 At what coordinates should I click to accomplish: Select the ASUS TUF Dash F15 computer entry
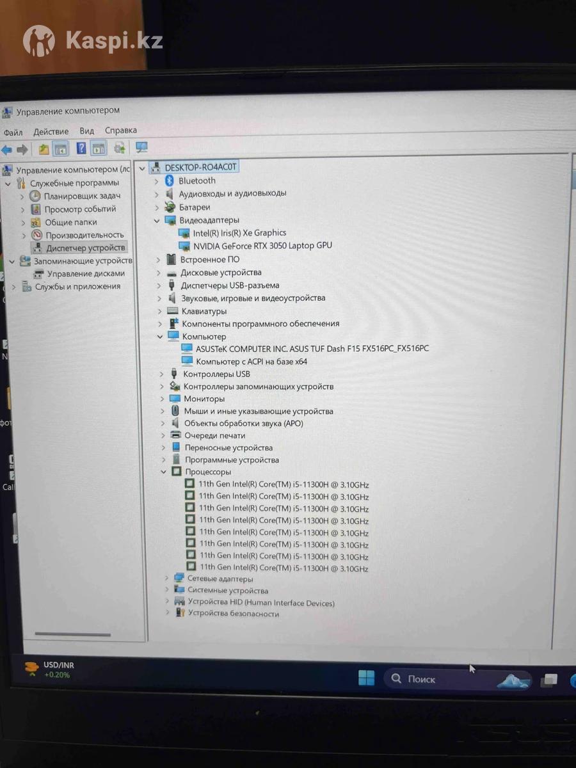coord(312,349)
